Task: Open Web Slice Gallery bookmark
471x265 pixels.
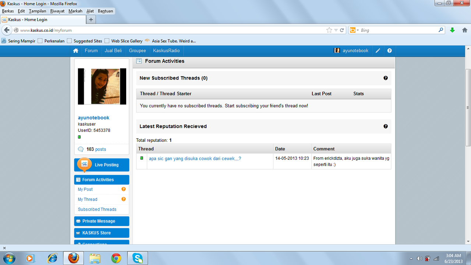Action: 124,41
